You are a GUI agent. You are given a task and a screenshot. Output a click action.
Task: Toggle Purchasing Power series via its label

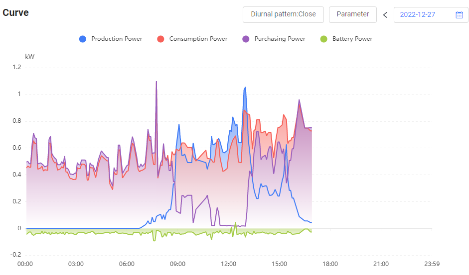(x=280, y=39)
